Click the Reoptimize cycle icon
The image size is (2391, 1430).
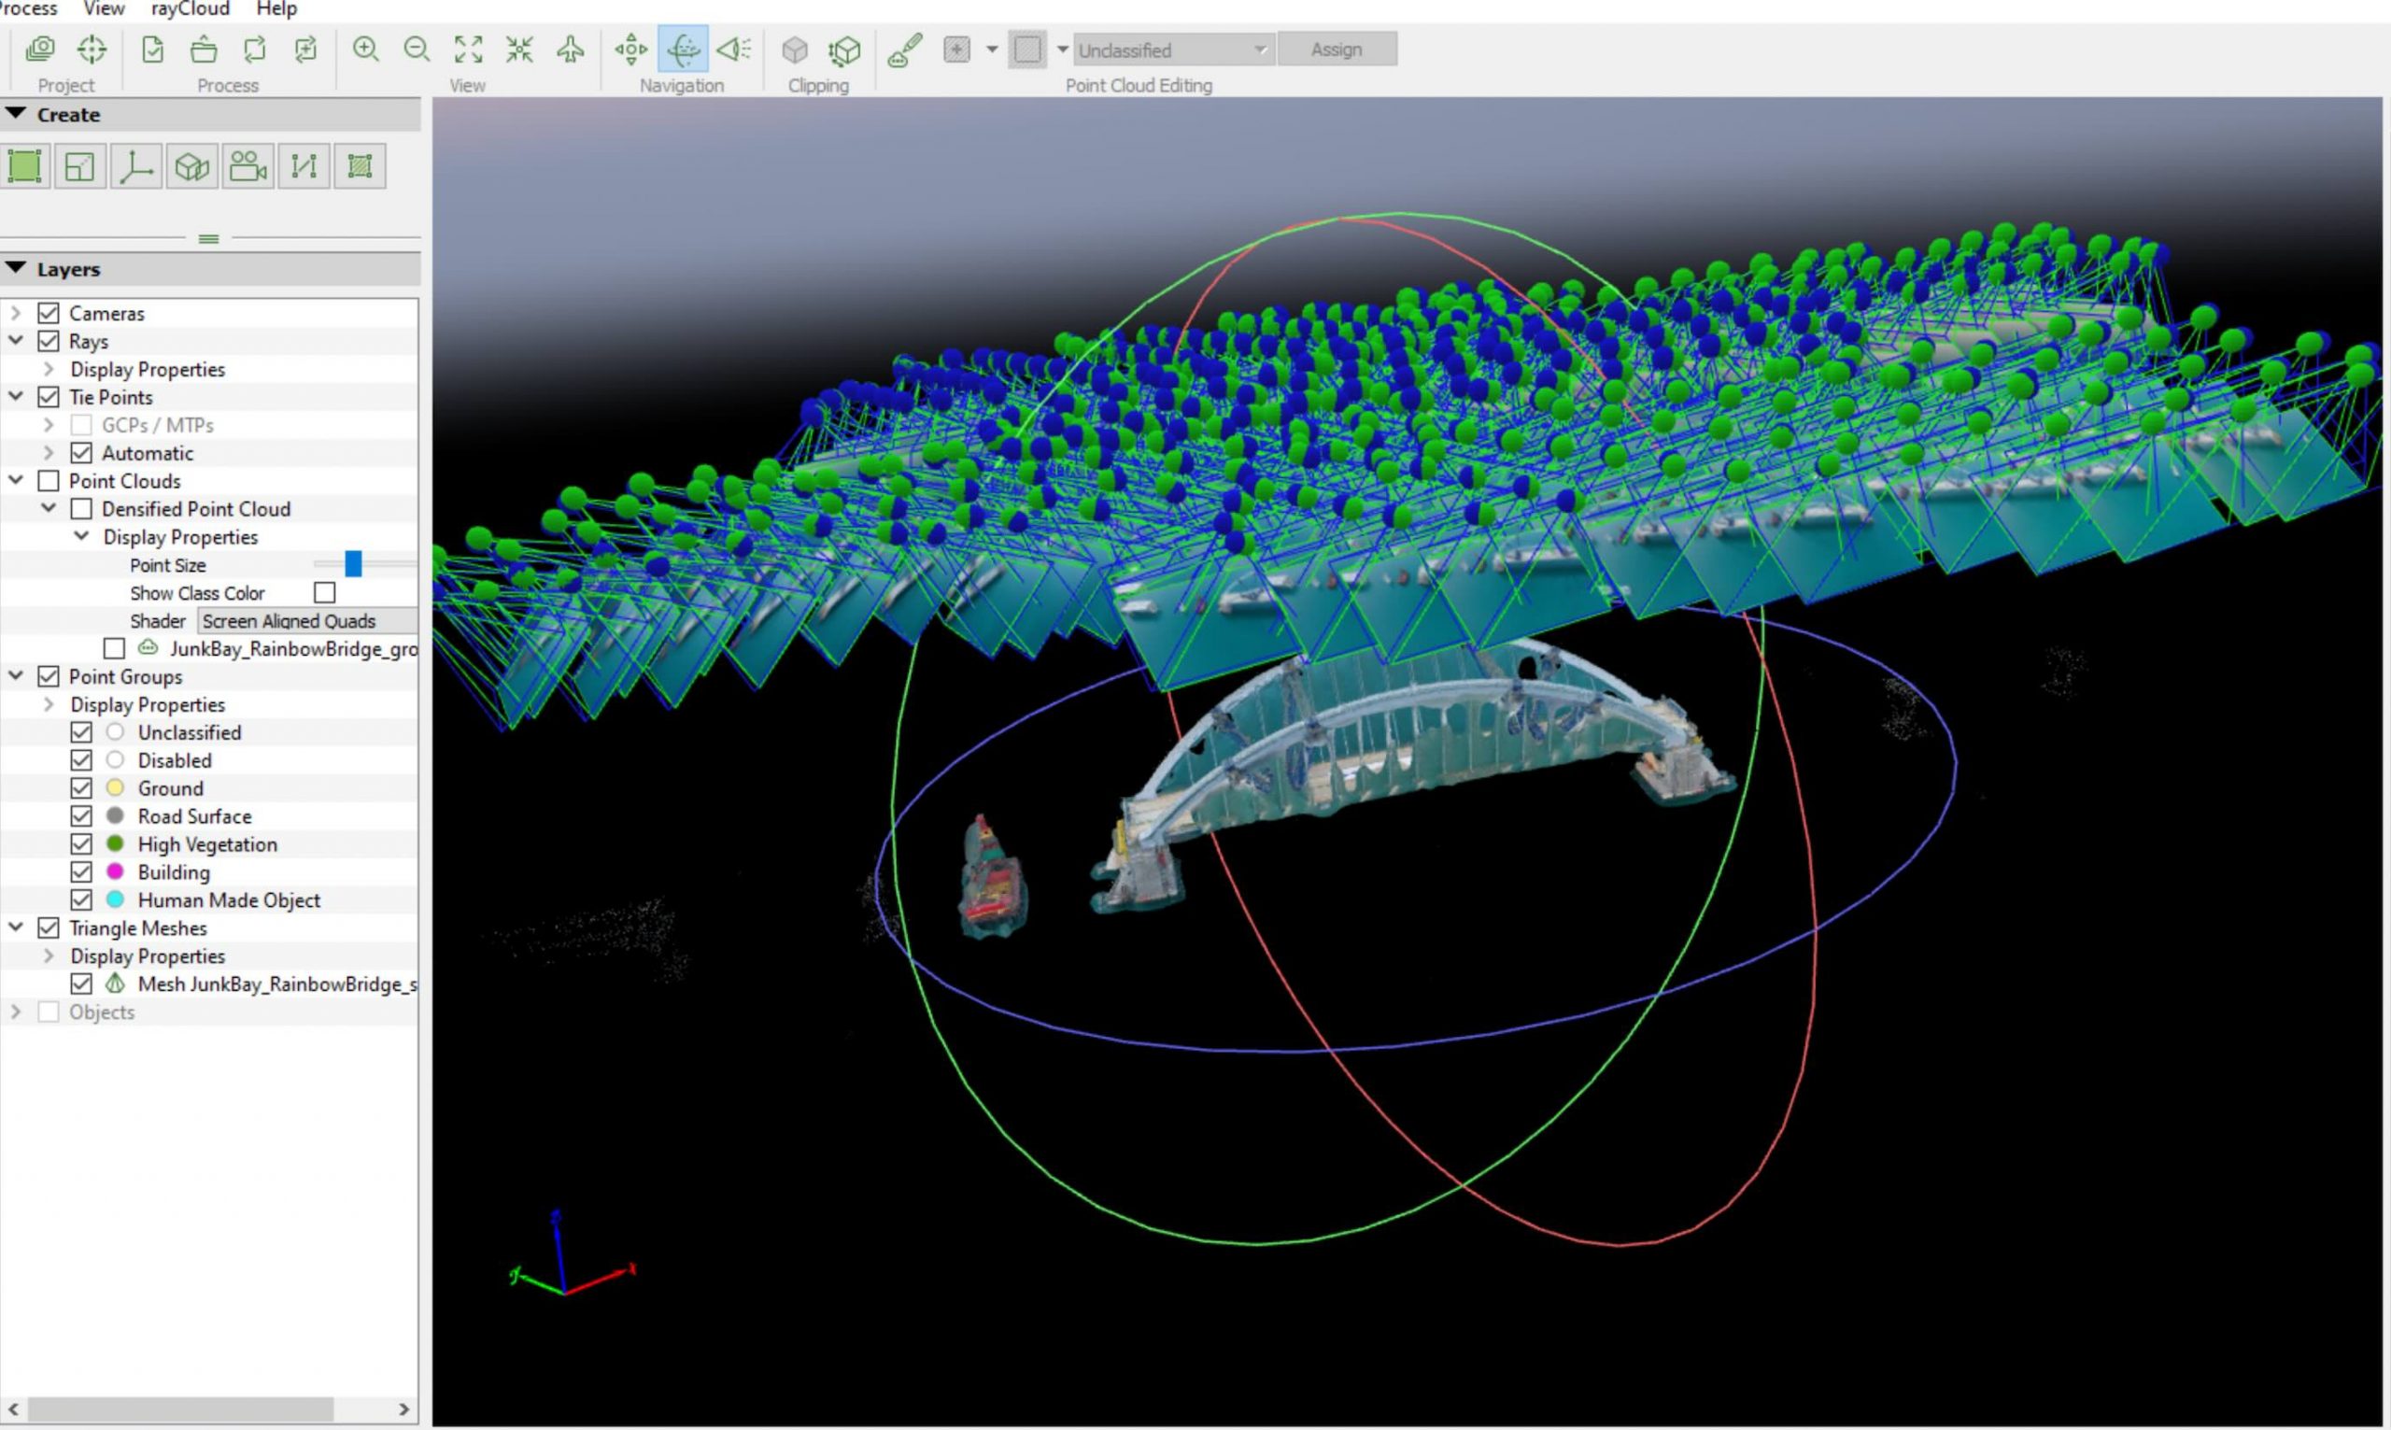254,50
